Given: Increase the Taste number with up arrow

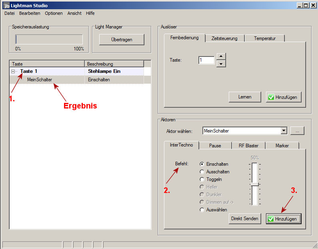Looking at the screenshot, I should pyautogui.click(x=221, y=56).
